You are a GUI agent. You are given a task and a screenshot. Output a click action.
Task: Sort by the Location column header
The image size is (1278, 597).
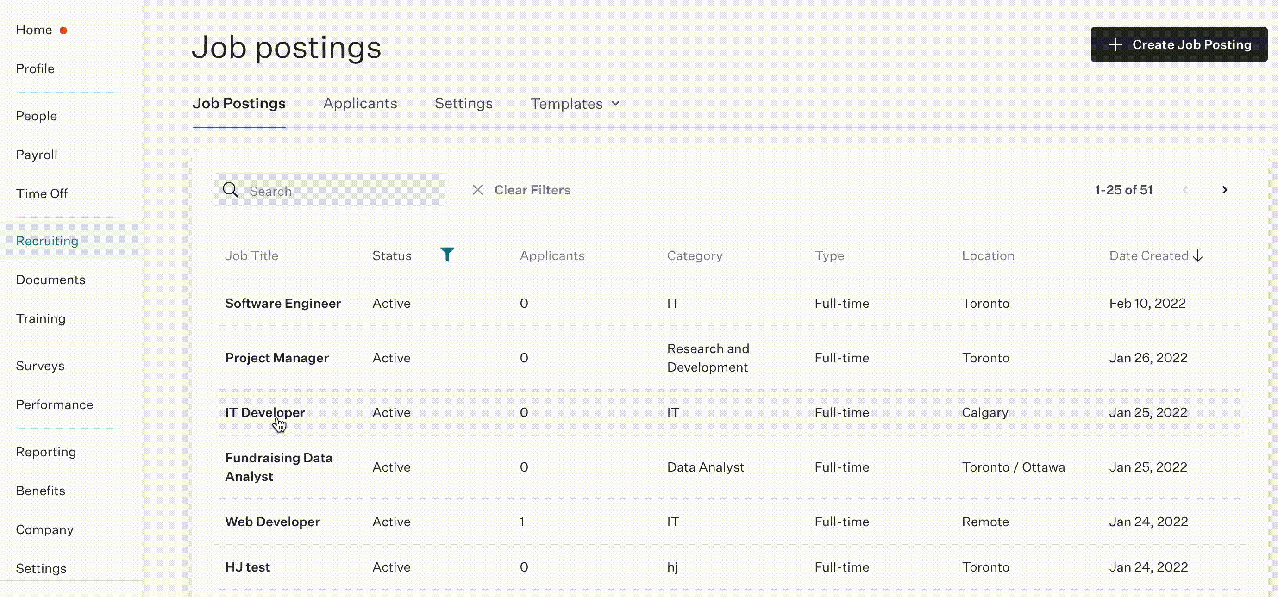tap(988, 256)
